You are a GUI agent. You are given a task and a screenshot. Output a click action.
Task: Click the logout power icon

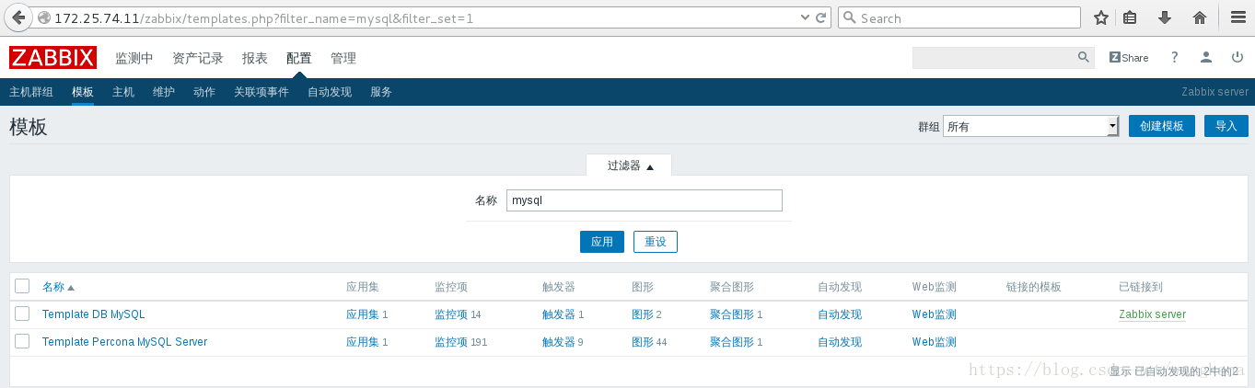(x=1237, y=57)
